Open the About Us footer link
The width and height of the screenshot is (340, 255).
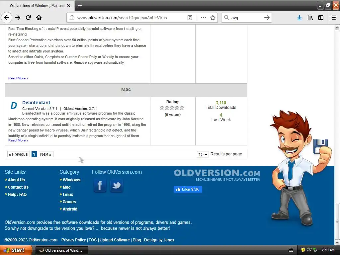tap(16, 180)
